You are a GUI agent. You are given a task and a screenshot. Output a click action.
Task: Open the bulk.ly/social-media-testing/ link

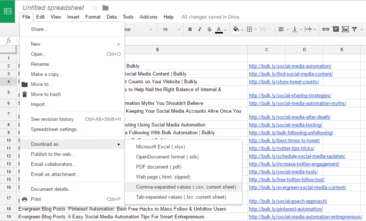point(285,125)
